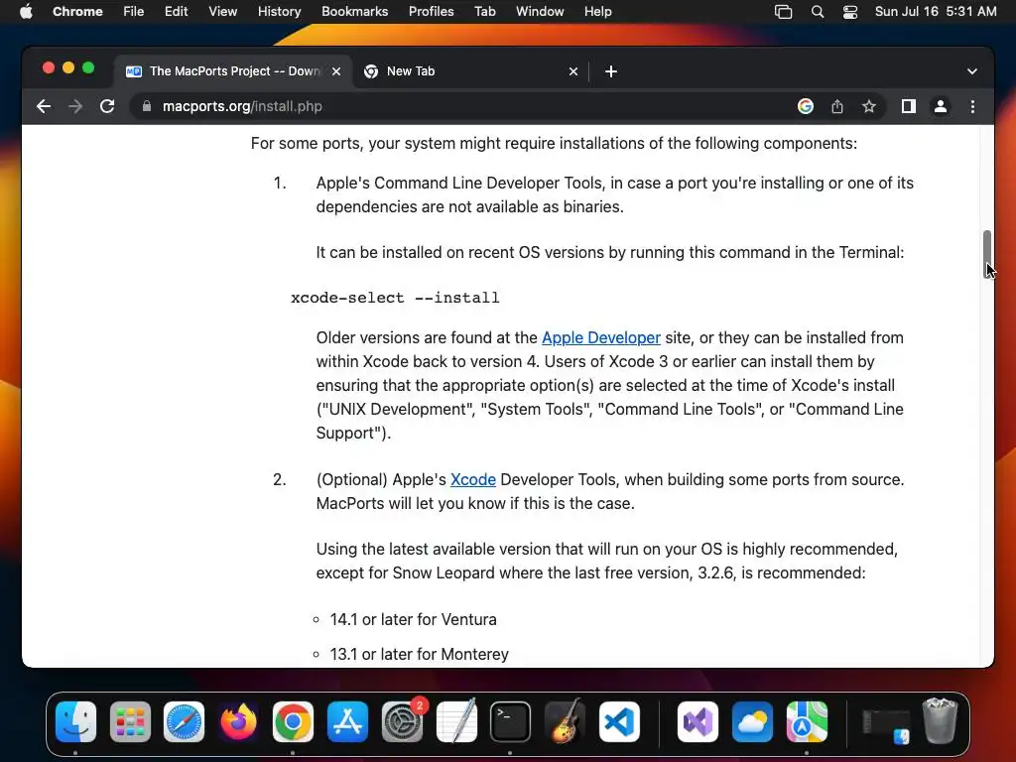Open a new tab with the plus button

coord(611,71)
